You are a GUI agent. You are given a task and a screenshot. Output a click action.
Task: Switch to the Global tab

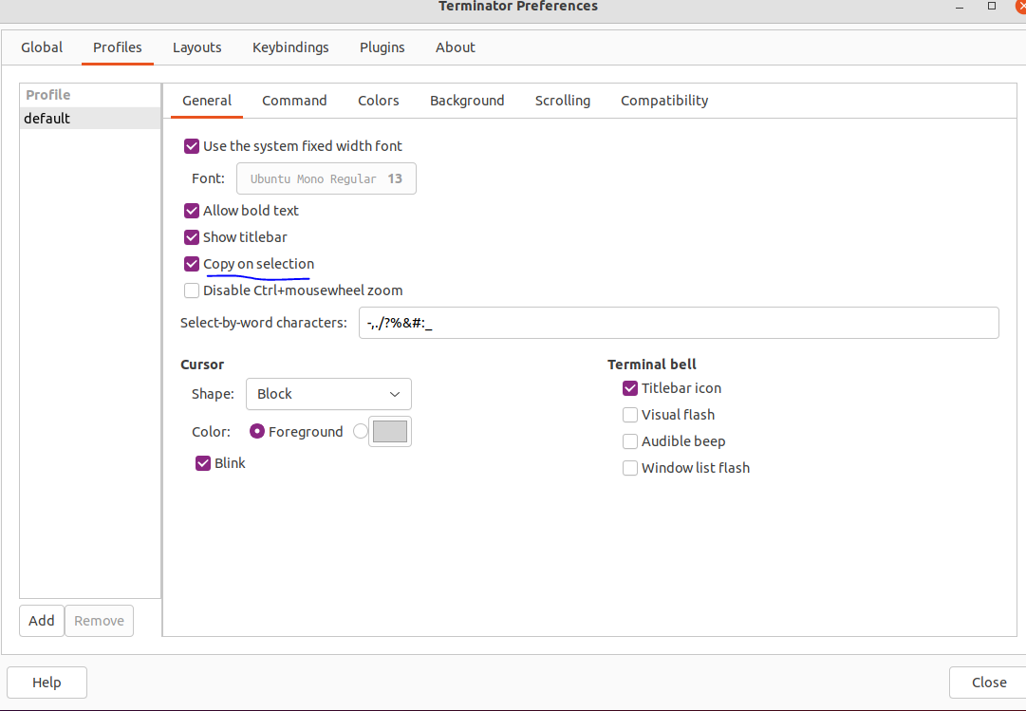click(x=42, y=47)
